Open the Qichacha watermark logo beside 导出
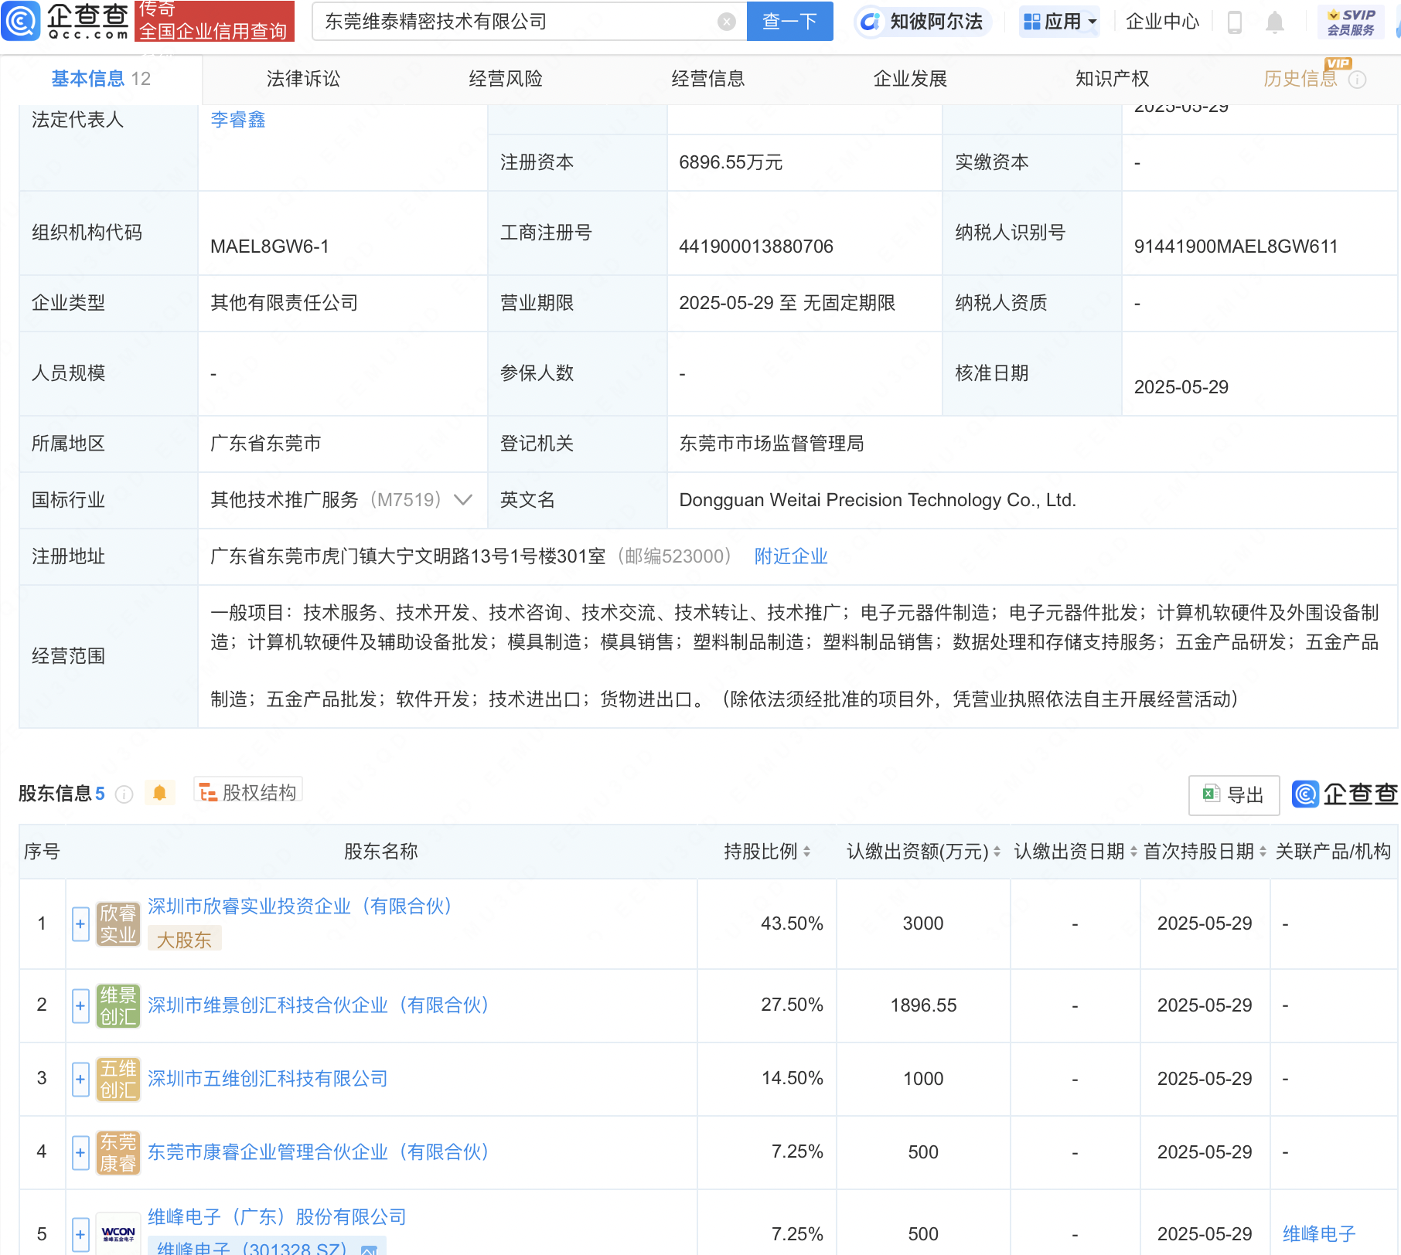Image resolution: width=1401 pixels, height=1255 pixels. tap(1345, 794)
